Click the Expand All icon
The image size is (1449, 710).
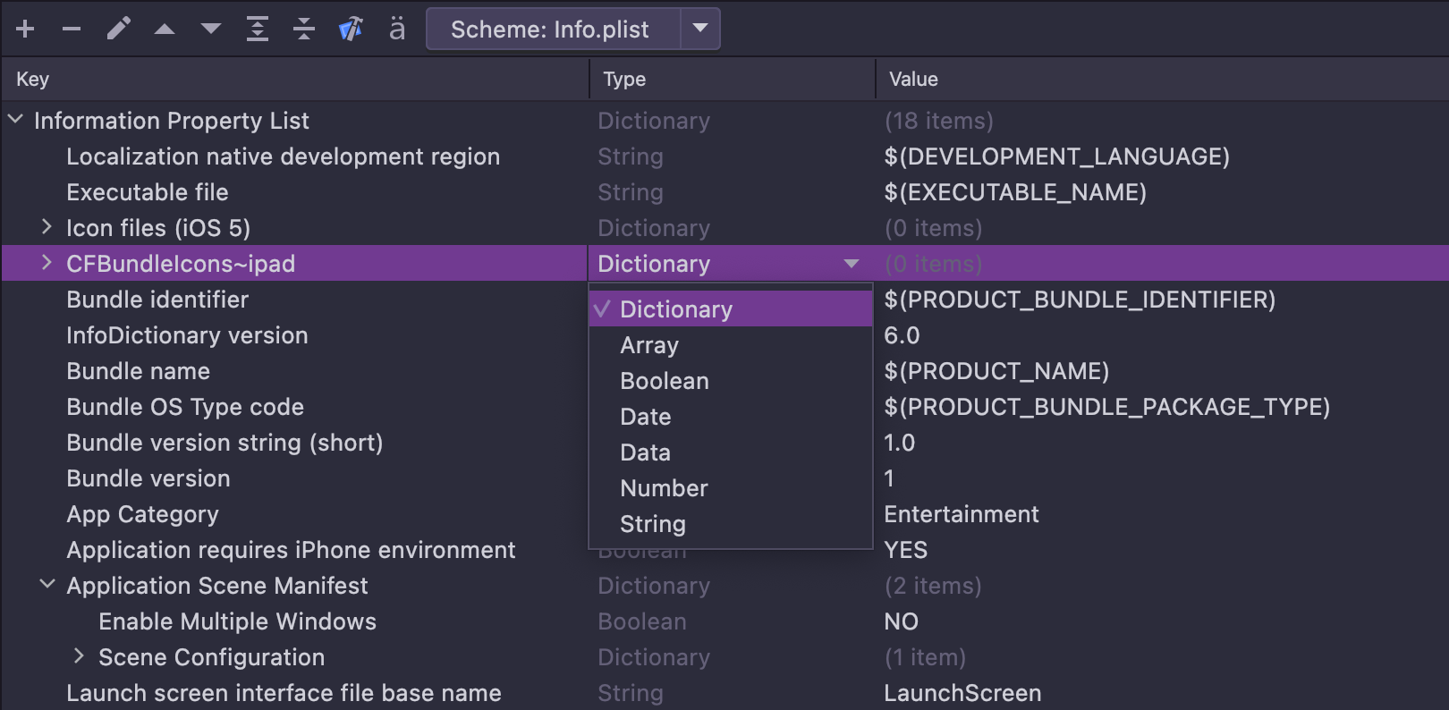(x=258, y=30)
